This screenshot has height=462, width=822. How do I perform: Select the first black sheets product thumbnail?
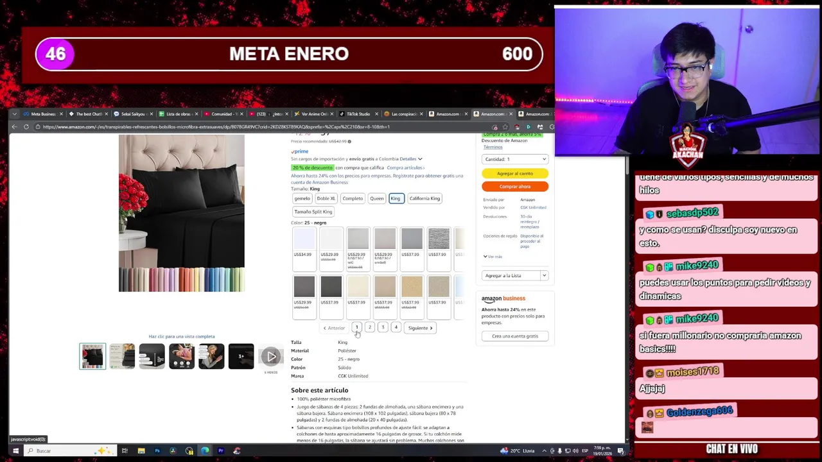click(x=92, y=357)
